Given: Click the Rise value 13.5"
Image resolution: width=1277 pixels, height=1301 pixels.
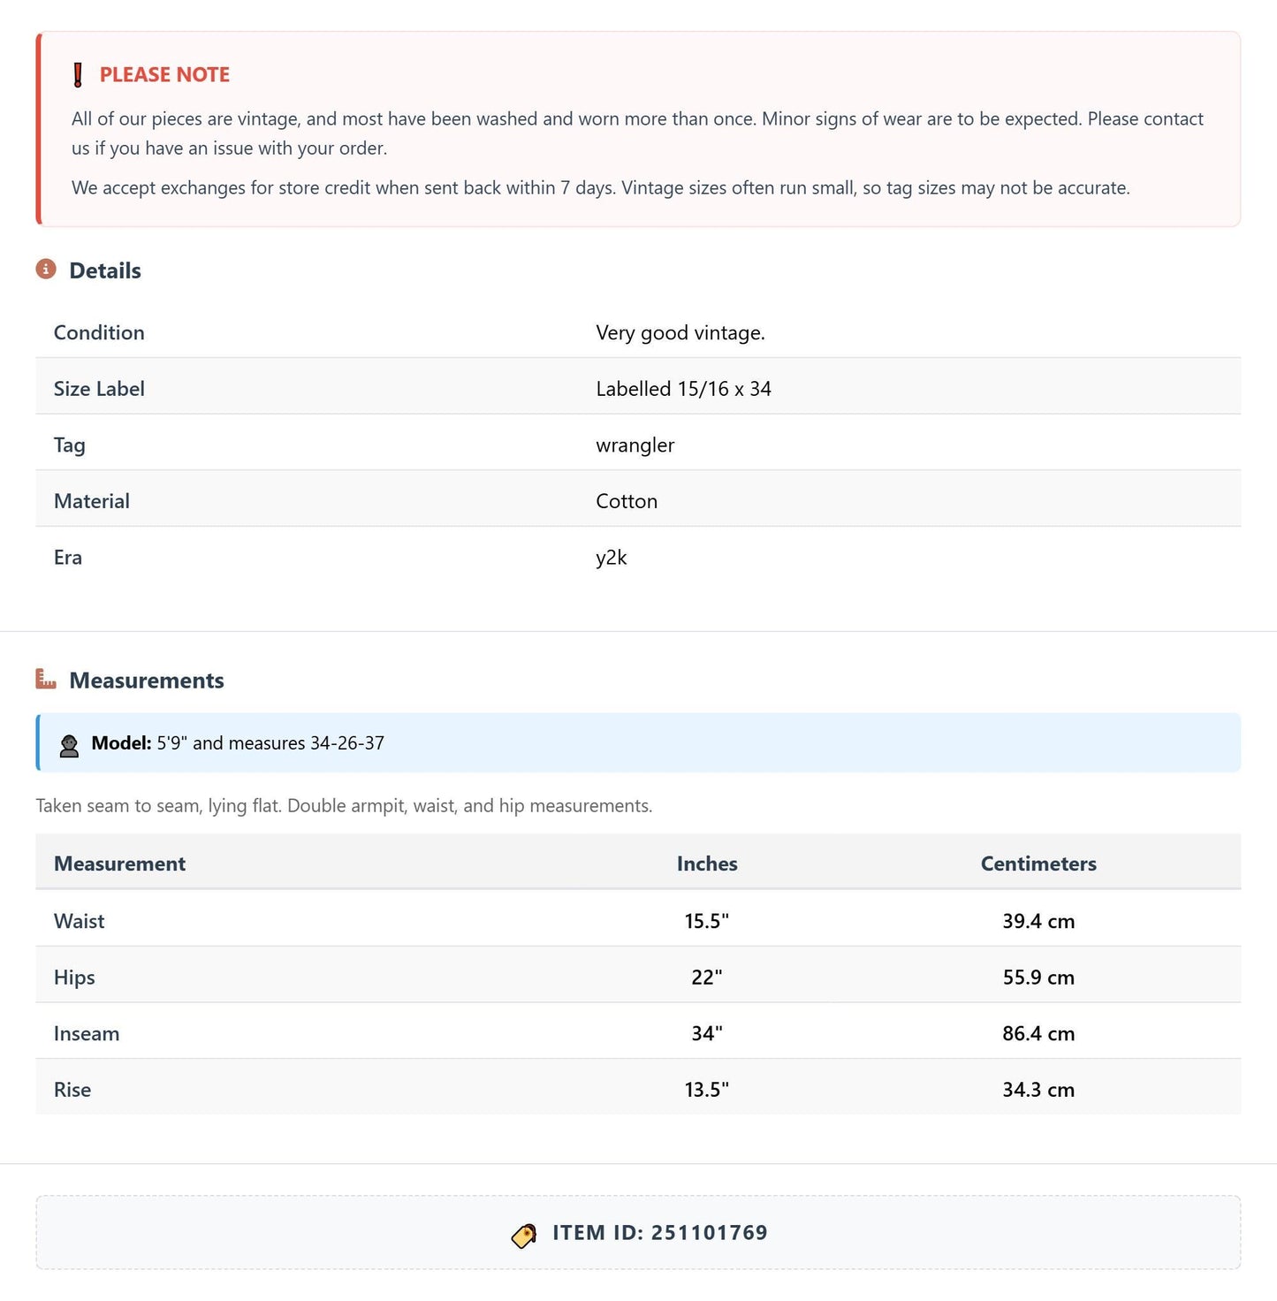Looking at the screenshot, I should [x=707, y=1090].
